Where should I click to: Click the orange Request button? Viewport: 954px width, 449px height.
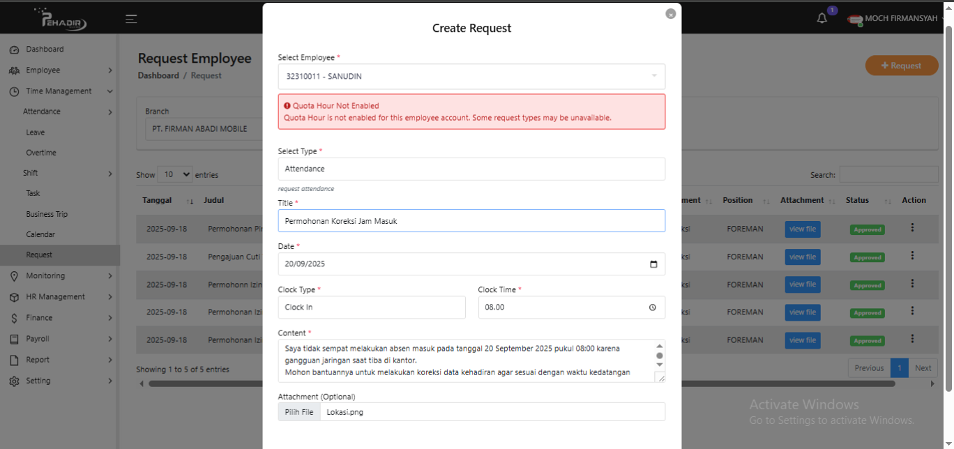pyautogui.click(x=901, y=66)
